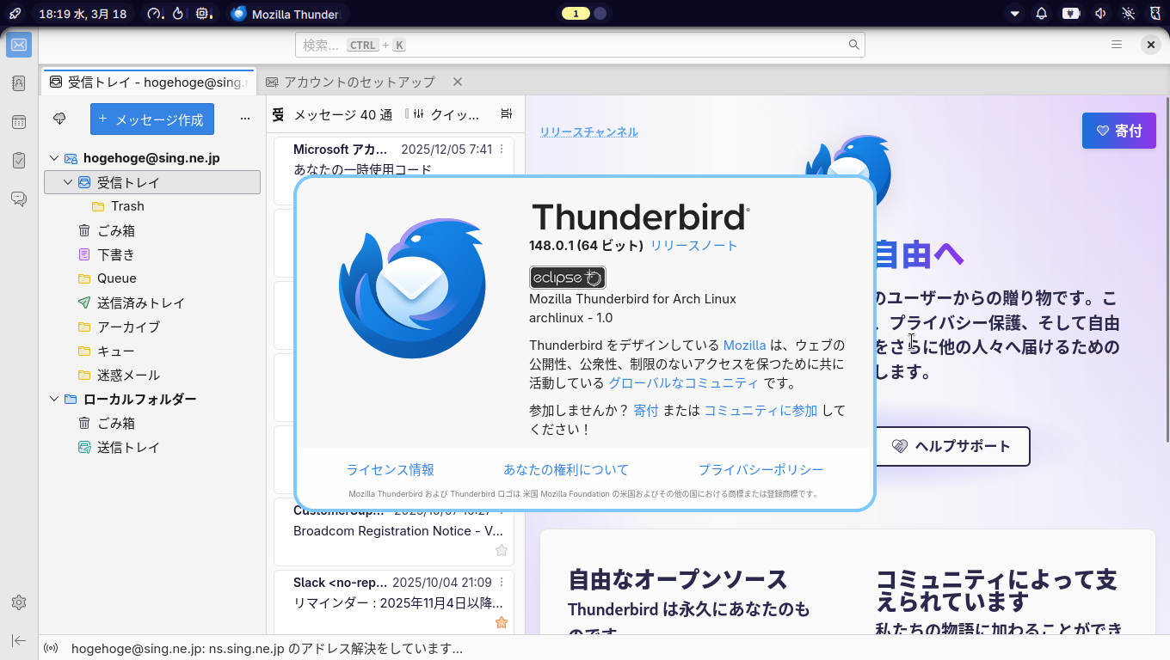The width and height of the screenshot is (1170, 660).
Task: Unstar the Slack reminder message
Action: point(502,622)
